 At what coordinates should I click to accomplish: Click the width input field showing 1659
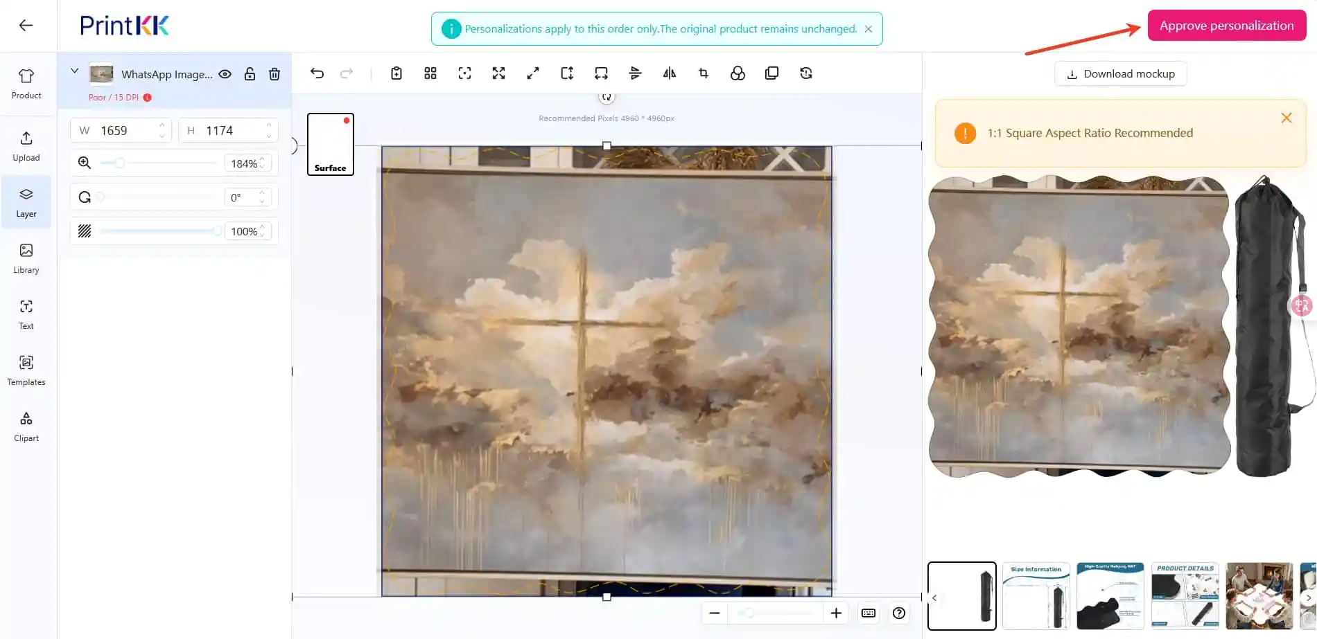point(121,130)
